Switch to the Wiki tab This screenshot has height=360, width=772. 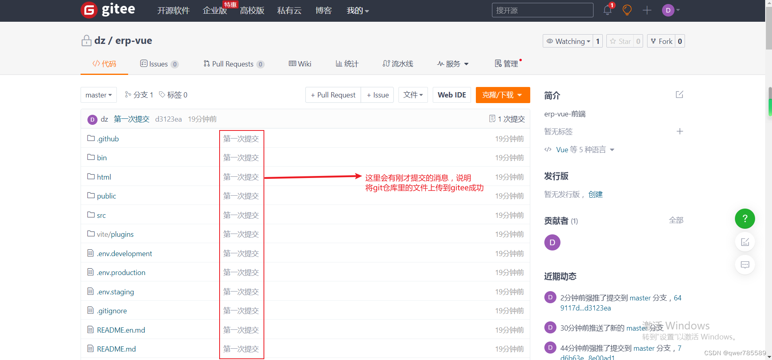[300, 64]
